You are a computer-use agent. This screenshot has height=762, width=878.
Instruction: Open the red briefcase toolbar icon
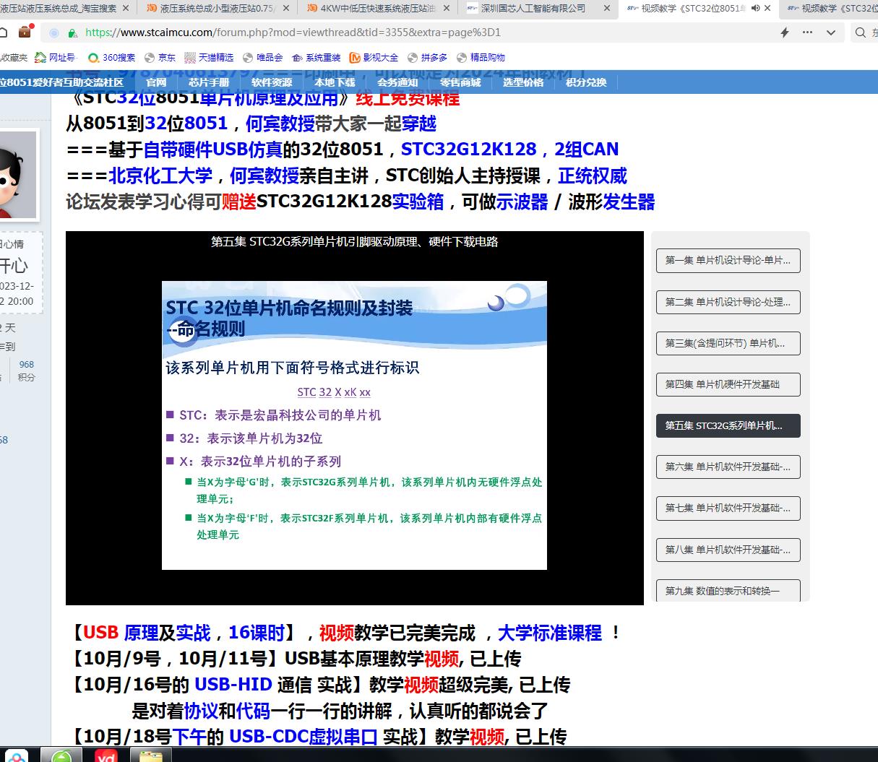click(x=25, y=32)
